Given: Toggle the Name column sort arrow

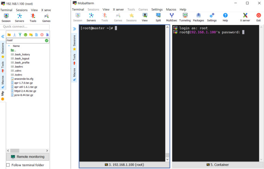Looking at the screenshot, I should click(9, 46).
